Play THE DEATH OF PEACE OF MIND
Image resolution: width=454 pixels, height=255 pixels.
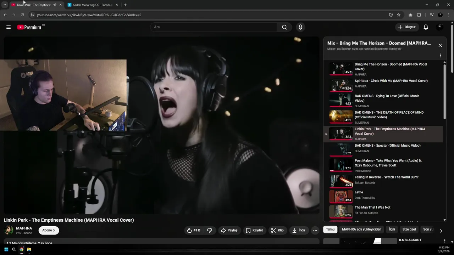click(x=383, y=117)
